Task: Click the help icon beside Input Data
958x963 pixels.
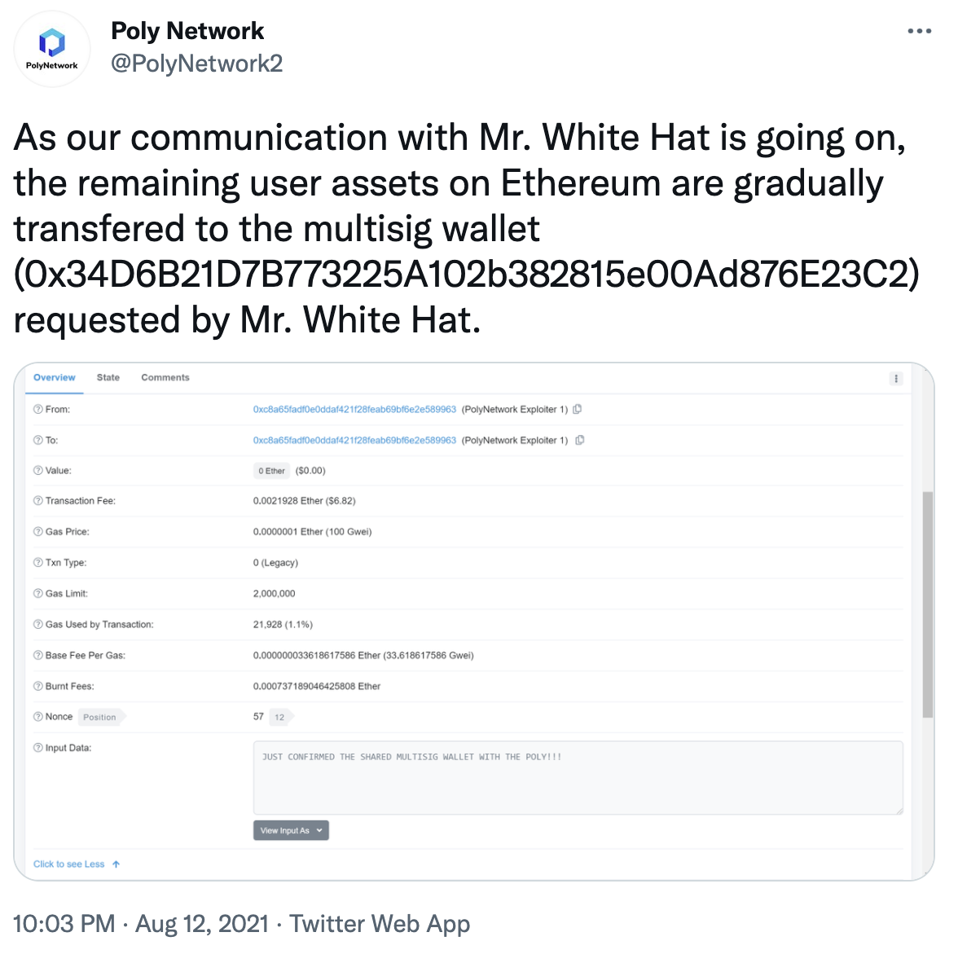Action: coord(37,748)
